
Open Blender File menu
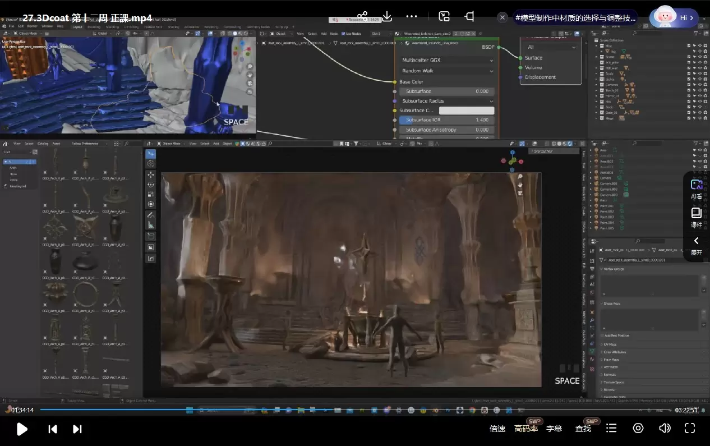pos(11,26)
